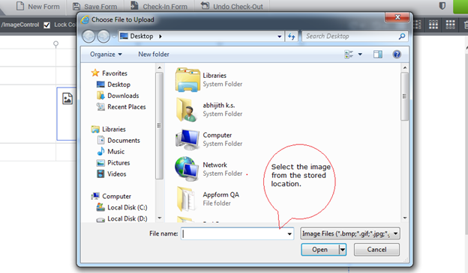468x273 pixels.
Task: Click the navigation pane scrollbar thumb
Action: (x=160, y=126)
